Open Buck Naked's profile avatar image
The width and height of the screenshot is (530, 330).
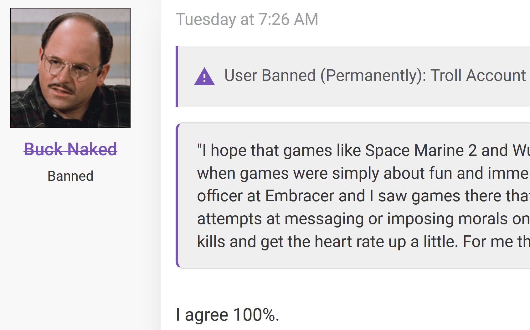pos(70,68)
